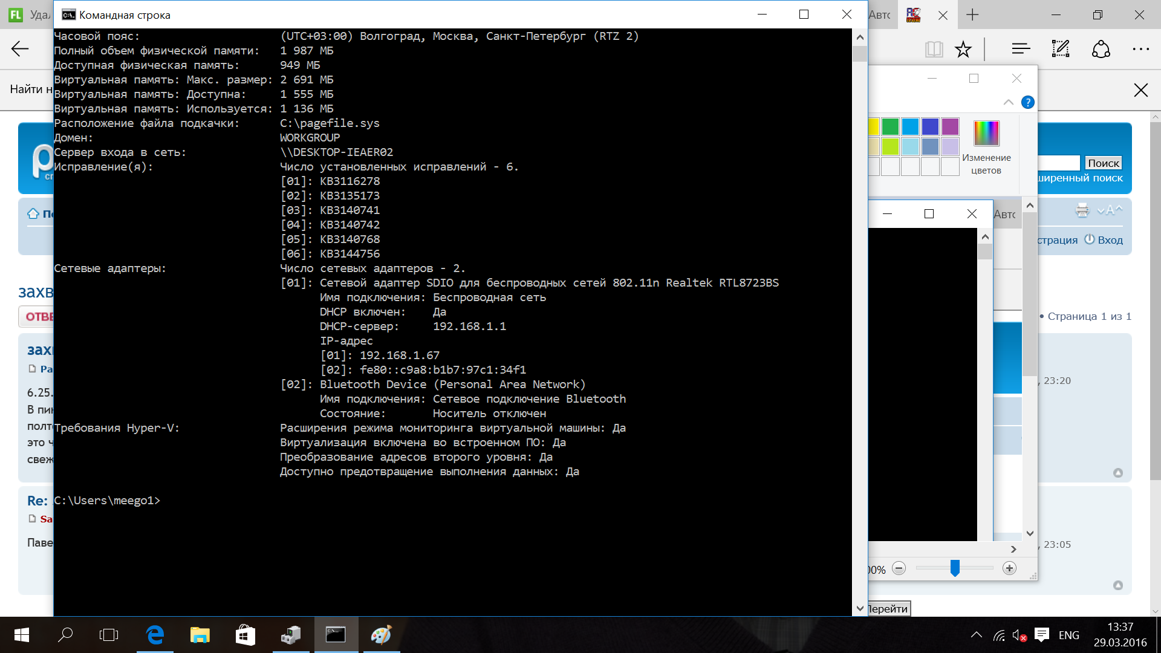The height and width of the screenshot is (653, 1161).
Task: Collapse the Paint ribbon chevron
Action: (x=1009, y=102)
